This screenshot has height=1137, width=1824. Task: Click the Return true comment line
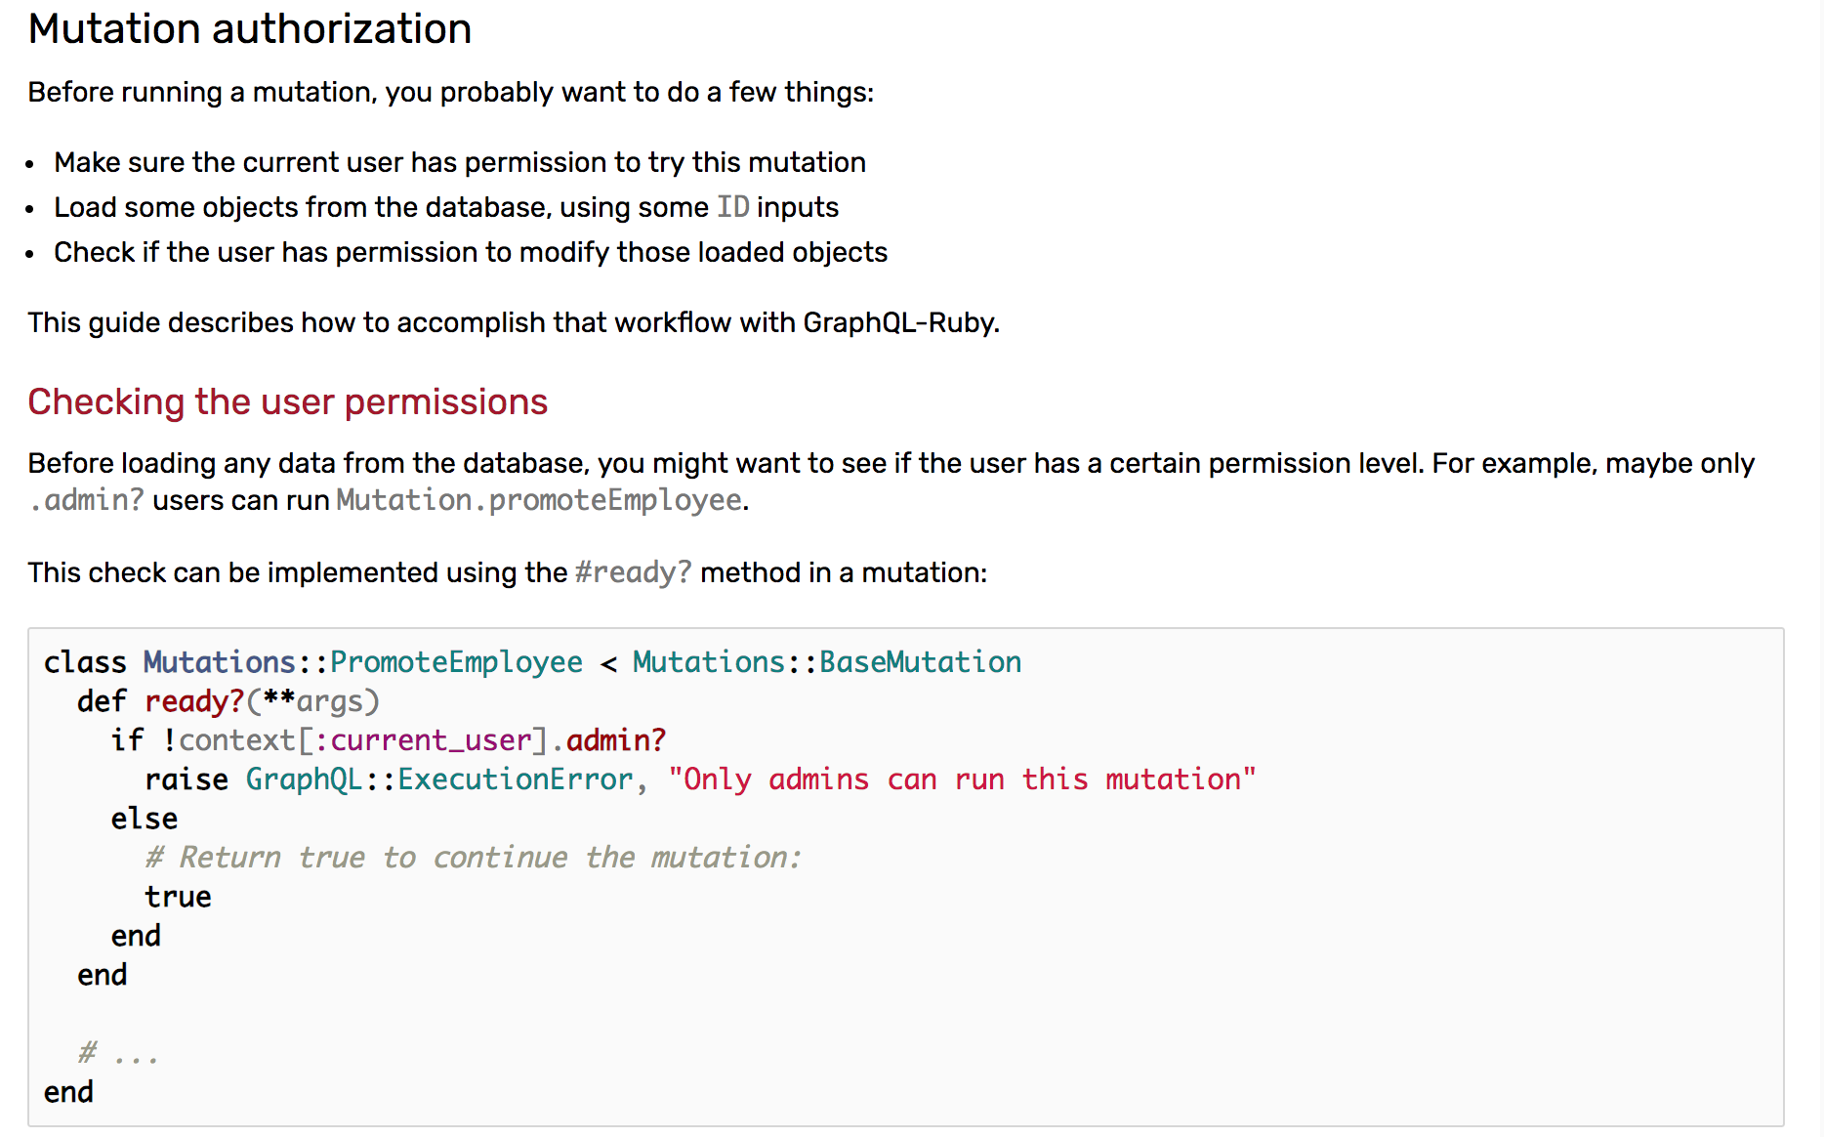click(x=474, y=858)
